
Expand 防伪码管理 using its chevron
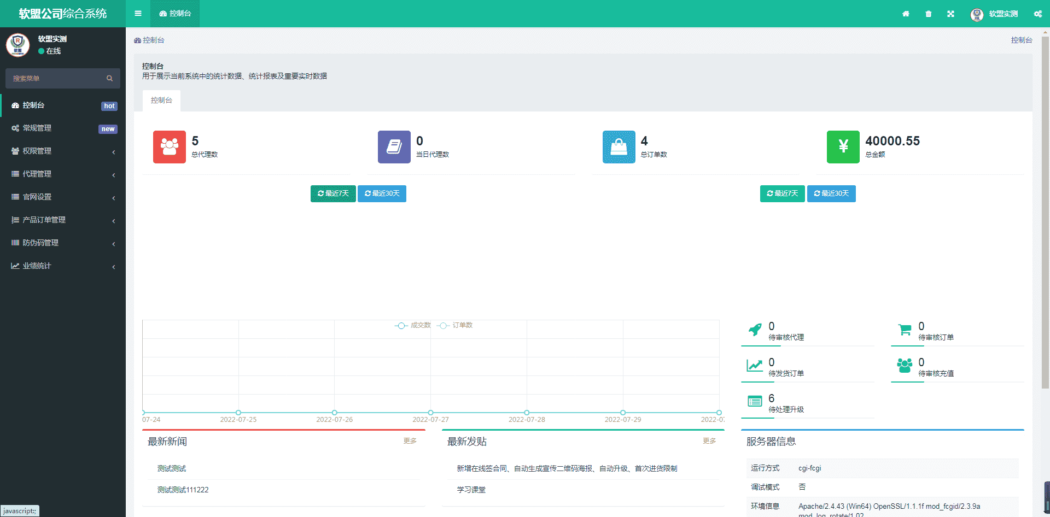(x=113, y=244)
